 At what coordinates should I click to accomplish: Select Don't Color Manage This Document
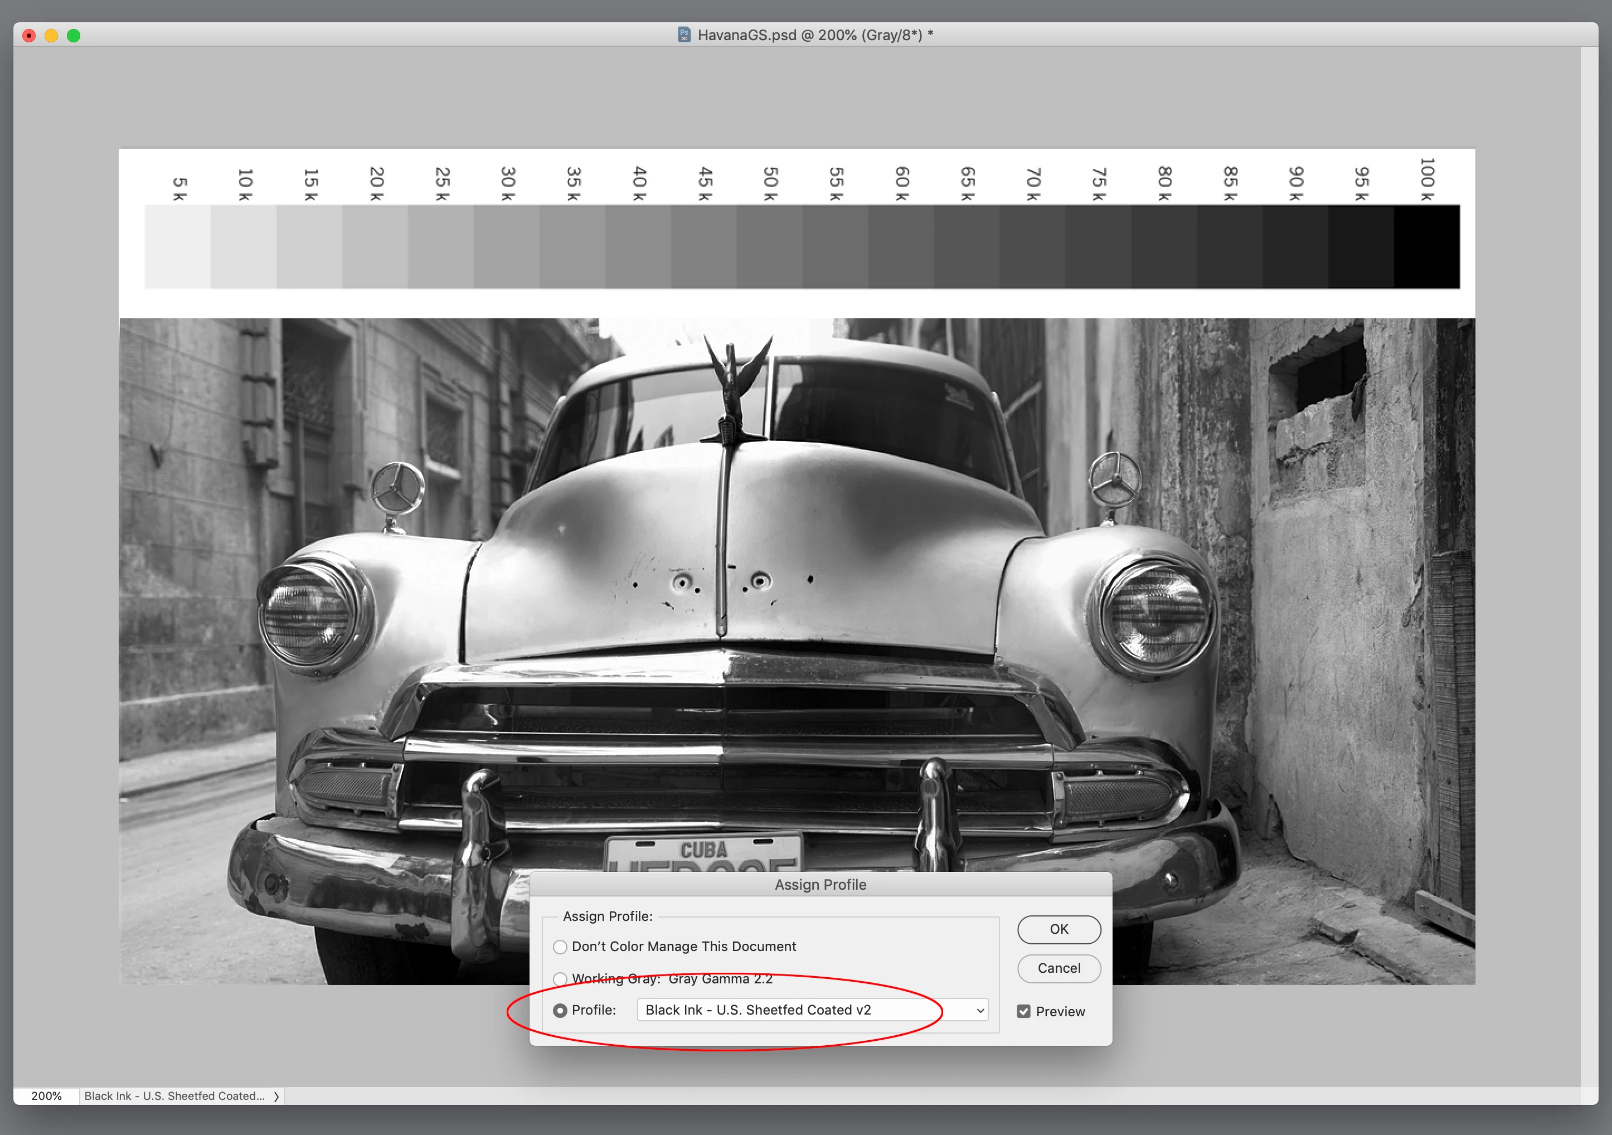(x=560, y=947)
